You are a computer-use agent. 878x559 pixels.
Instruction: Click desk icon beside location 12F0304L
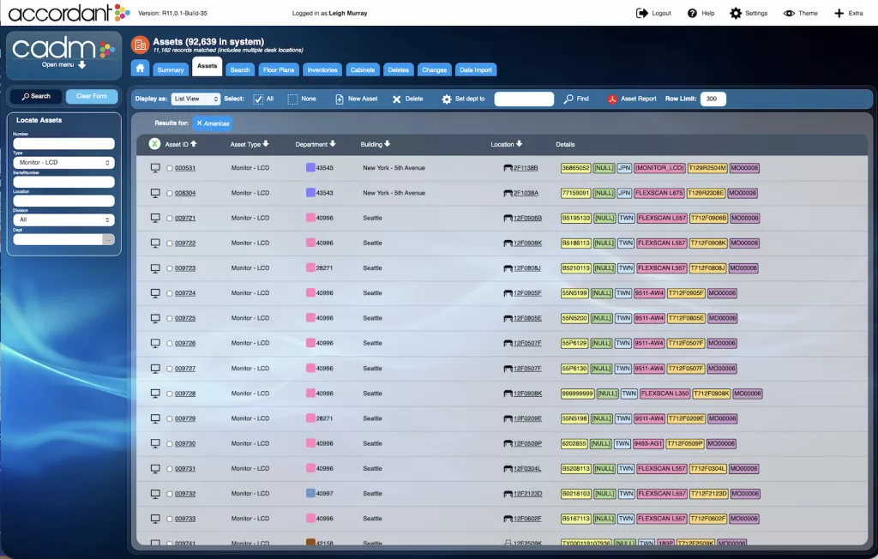click(508, 469)
